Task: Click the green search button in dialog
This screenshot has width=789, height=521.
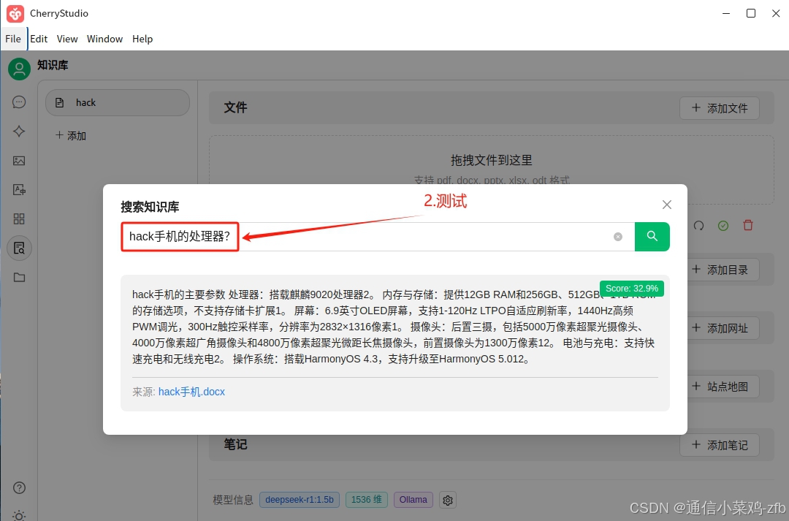Action: click(x=652, y=236)
